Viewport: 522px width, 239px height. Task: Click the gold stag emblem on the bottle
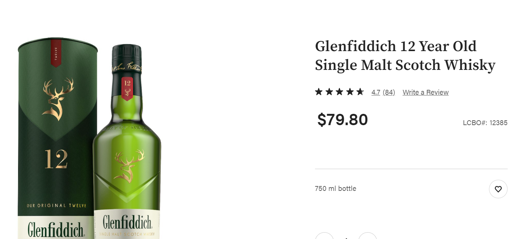129,166
